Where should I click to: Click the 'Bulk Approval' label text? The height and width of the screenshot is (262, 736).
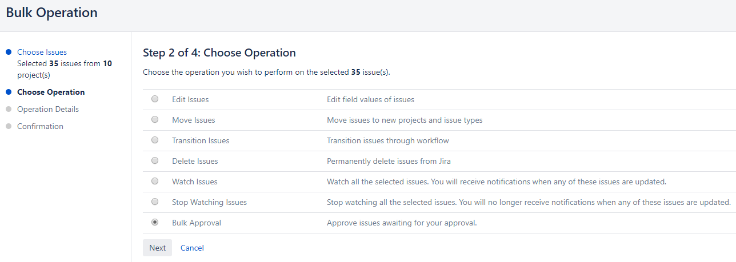[x=196, y=223]
